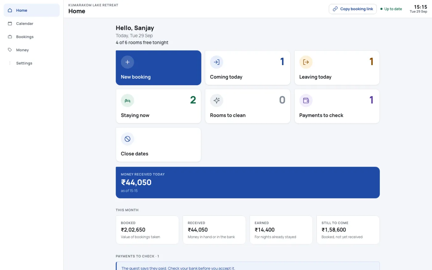Click the 'Hello, Sanjay' greeting
Image resolution: width=432 pixels, height=270 pixels.
point(135,28)
